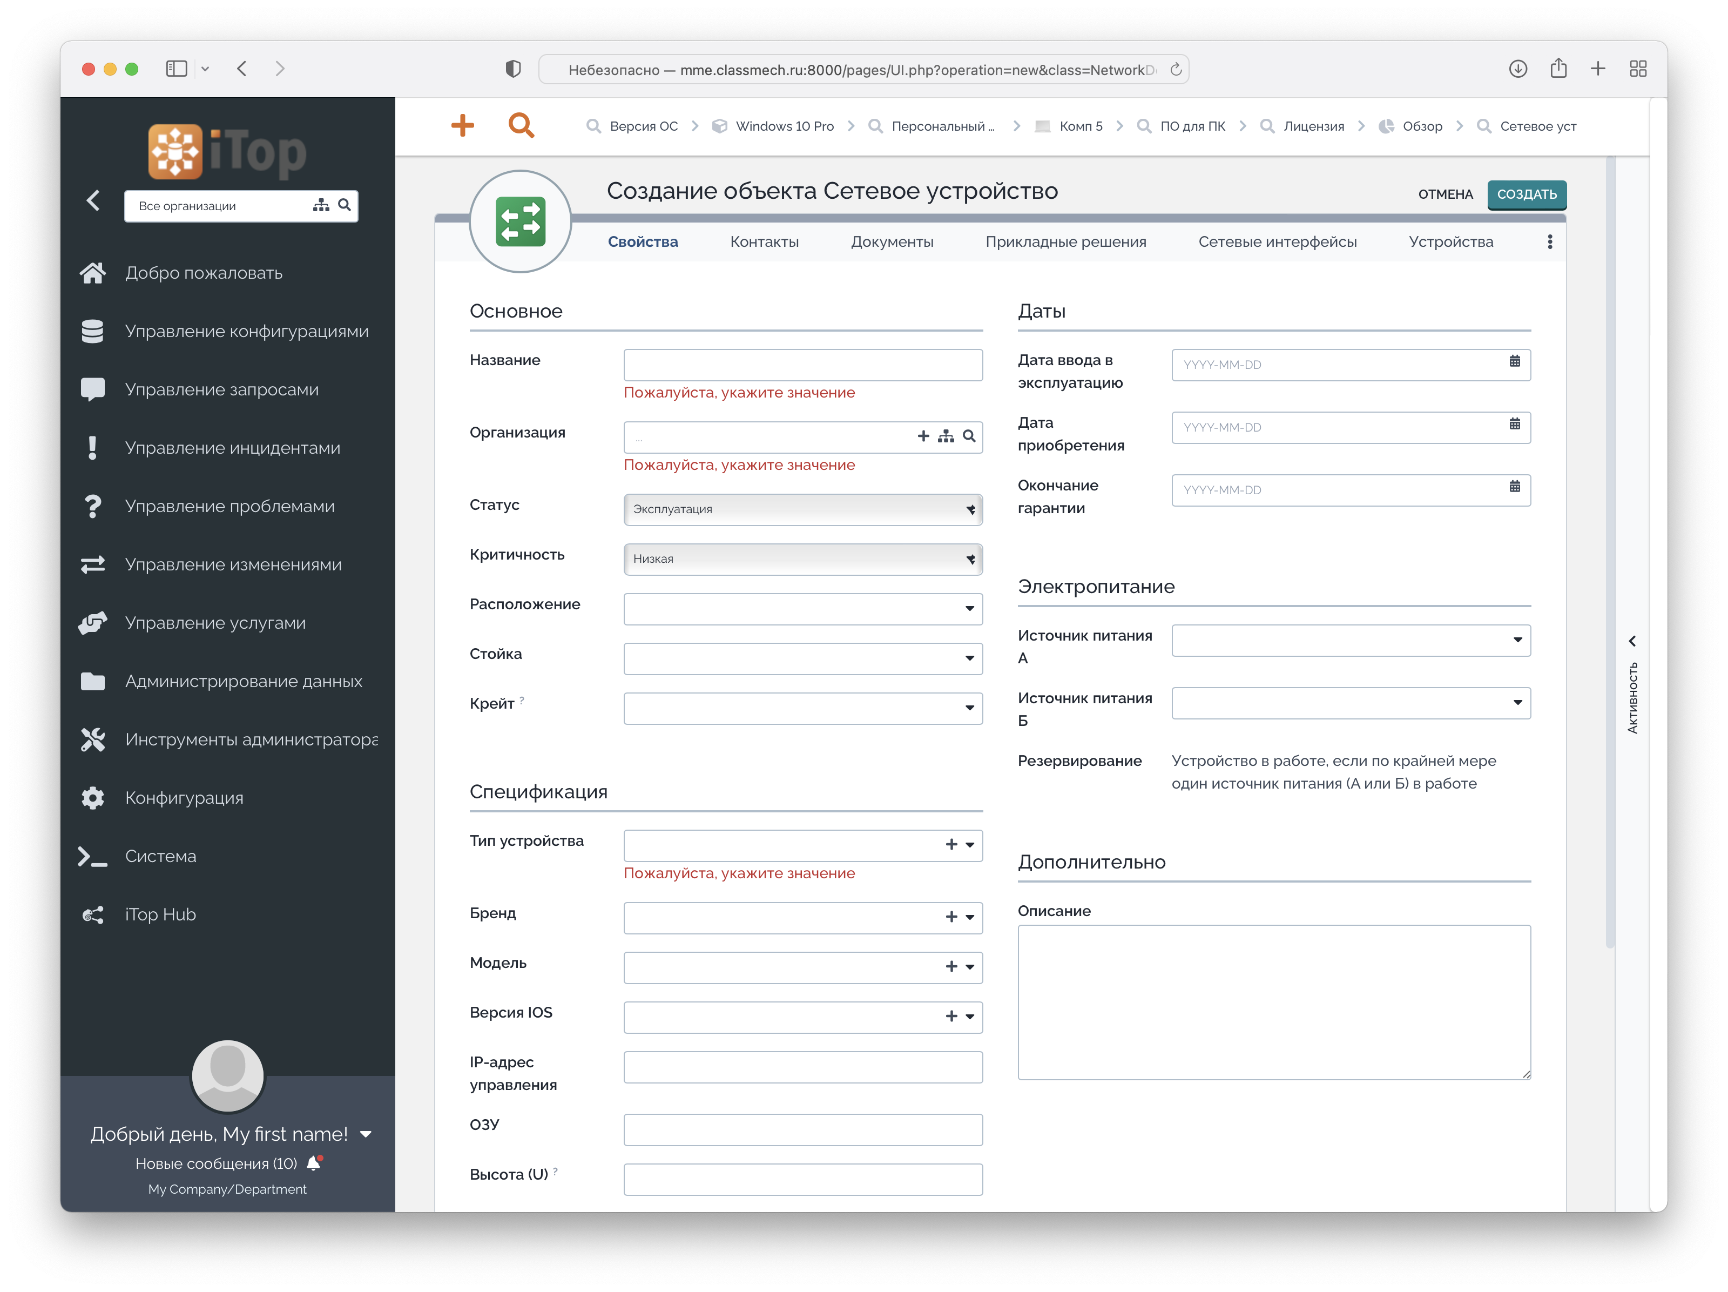Expand the Тип устройства dropdown arrow

(970, 845)
